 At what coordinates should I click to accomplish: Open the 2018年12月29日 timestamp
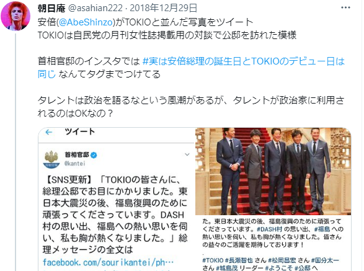pos(164,8)
